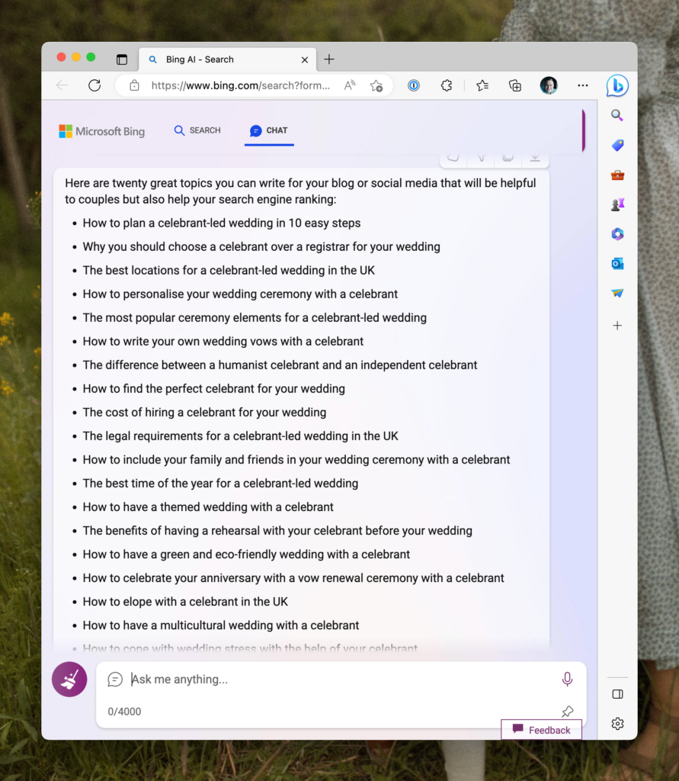679x781 pixels.
Task: Toggle the vertical tabs button
Action: coord(122,59)
